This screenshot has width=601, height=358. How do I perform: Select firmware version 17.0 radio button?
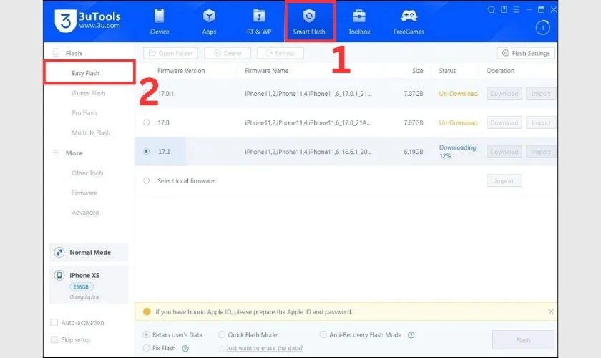[147, 122]
